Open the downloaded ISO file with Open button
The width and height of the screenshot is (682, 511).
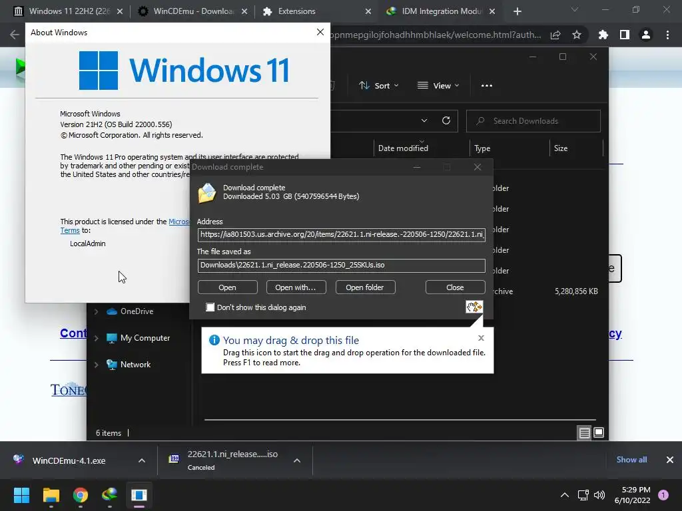(x=228, y=287)
